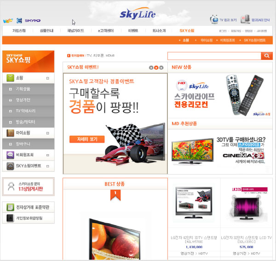The height and width of the screenshot is (261, 276).
Task: Click the SkyLife logo at page top
Action: 138,13
